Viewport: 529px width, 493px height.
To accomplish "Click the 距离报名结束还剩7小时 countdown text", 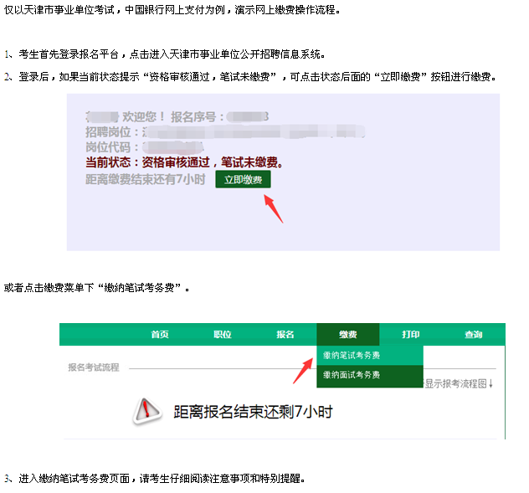I will coord(252,412).
